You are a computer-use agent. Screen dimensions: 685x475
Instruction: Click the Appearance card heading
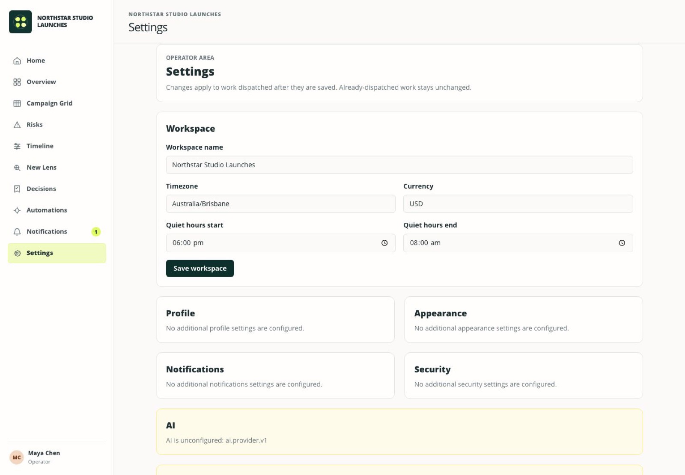click(441, 313)
